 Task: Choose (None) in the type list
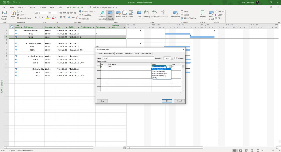point(161,78)
